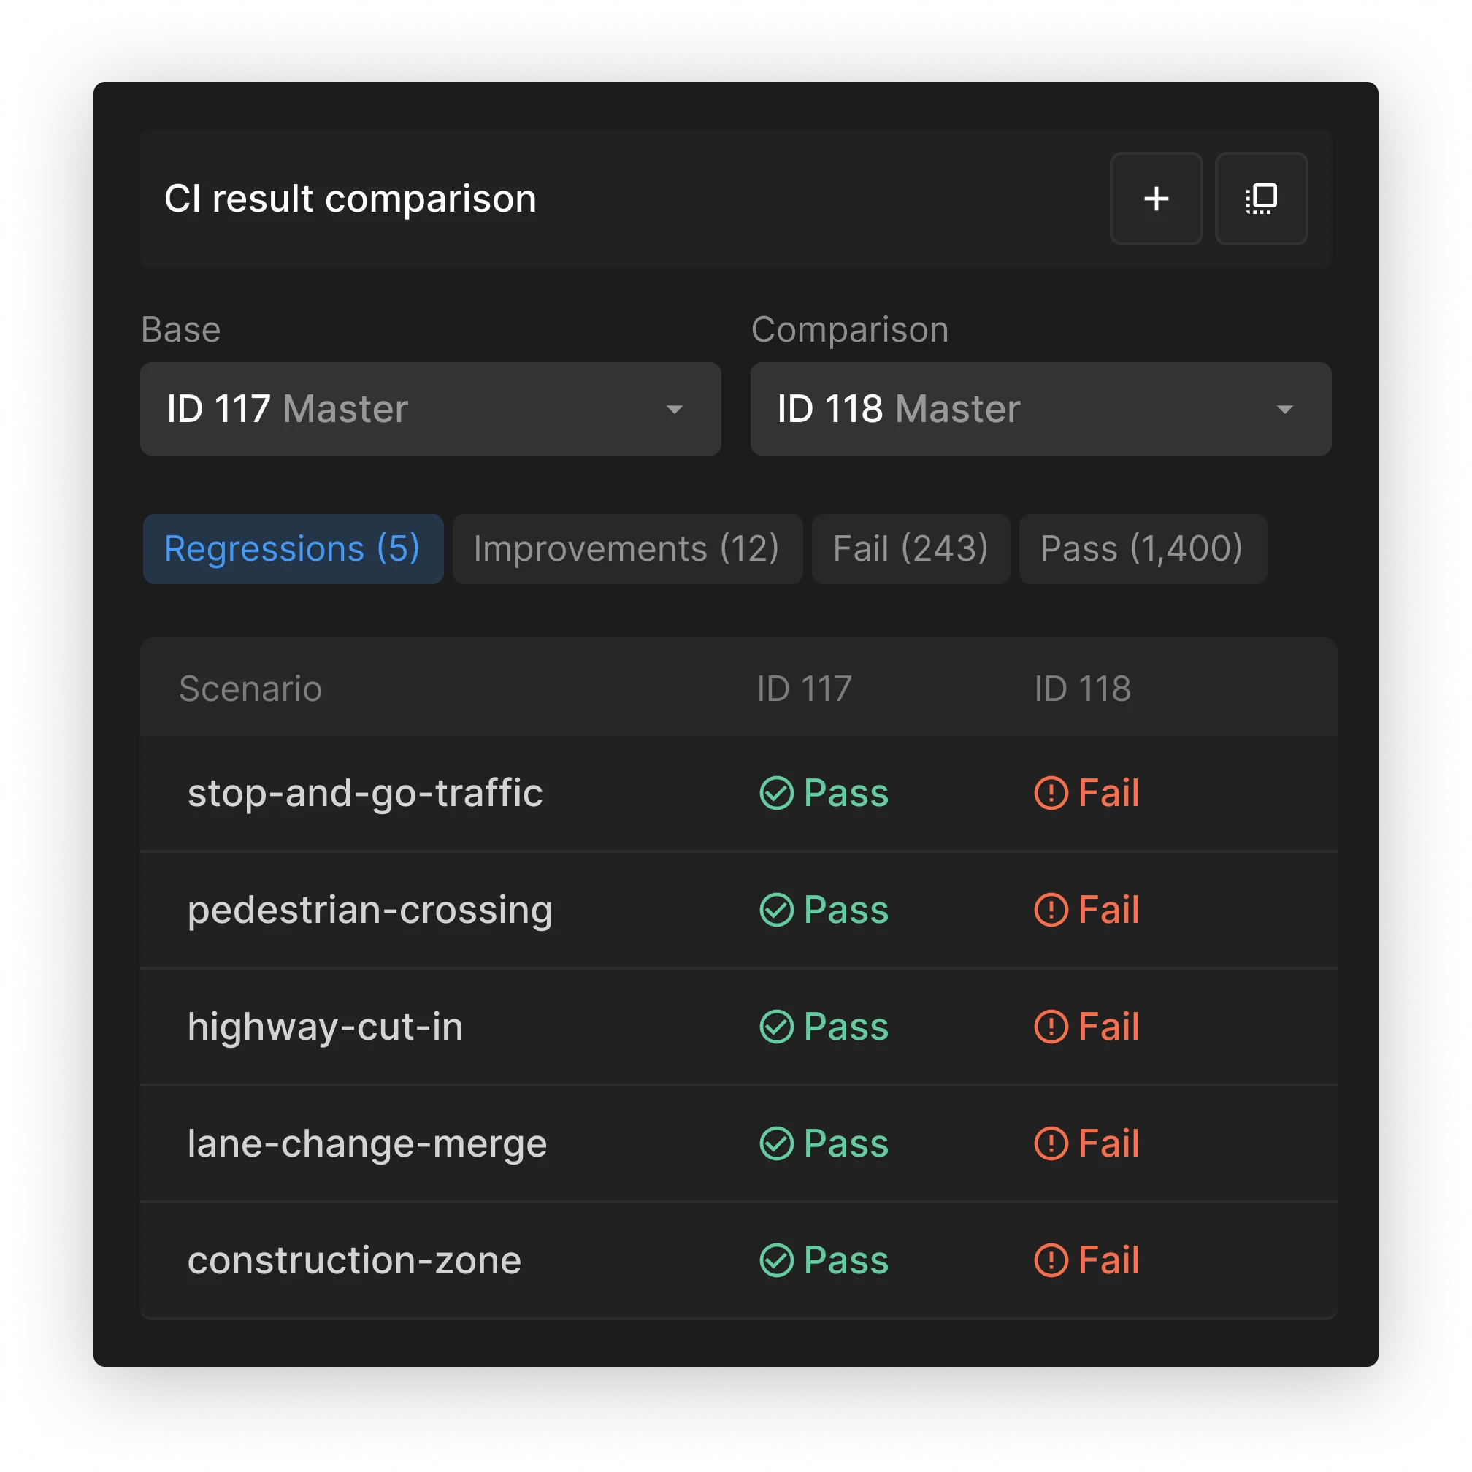Open the Comparison ID 118 Master dropdown
Screen dimensions: 1472x1472
coord(1040,409)
